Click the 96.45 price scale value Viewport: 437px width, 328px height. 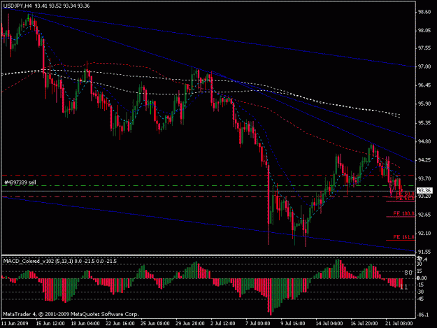click(424, 85)
